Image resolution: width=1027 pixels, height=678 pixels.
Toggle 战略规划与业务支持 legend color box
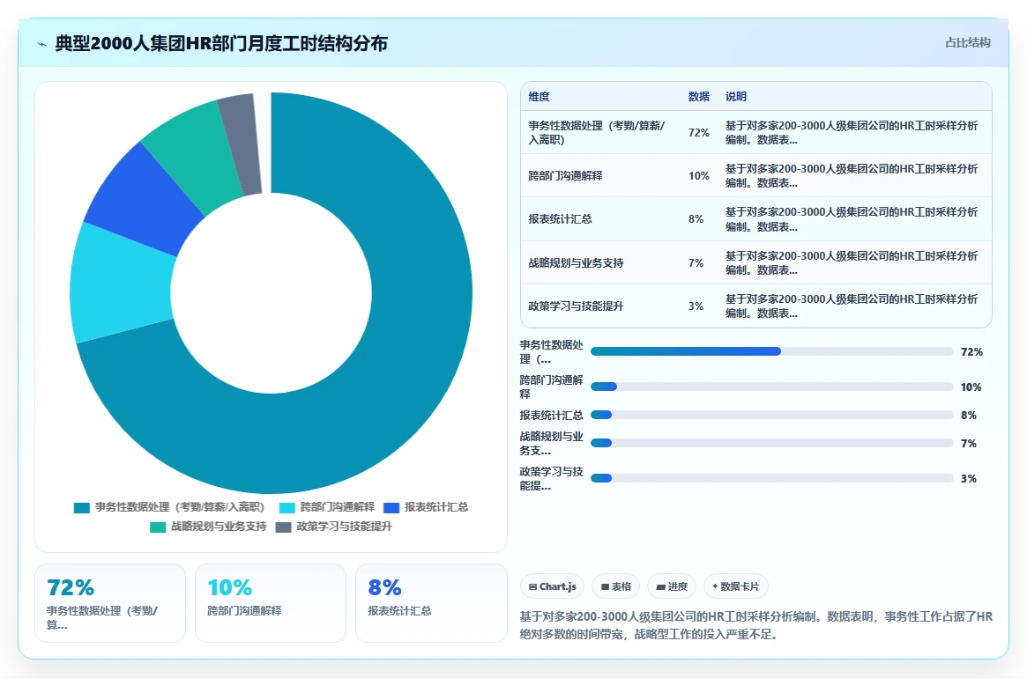(158, 527)
